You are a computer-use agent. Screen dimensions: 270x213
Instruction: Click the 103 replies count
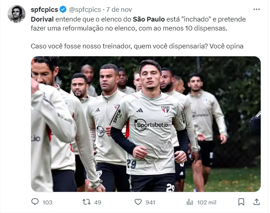click(47, 202)
